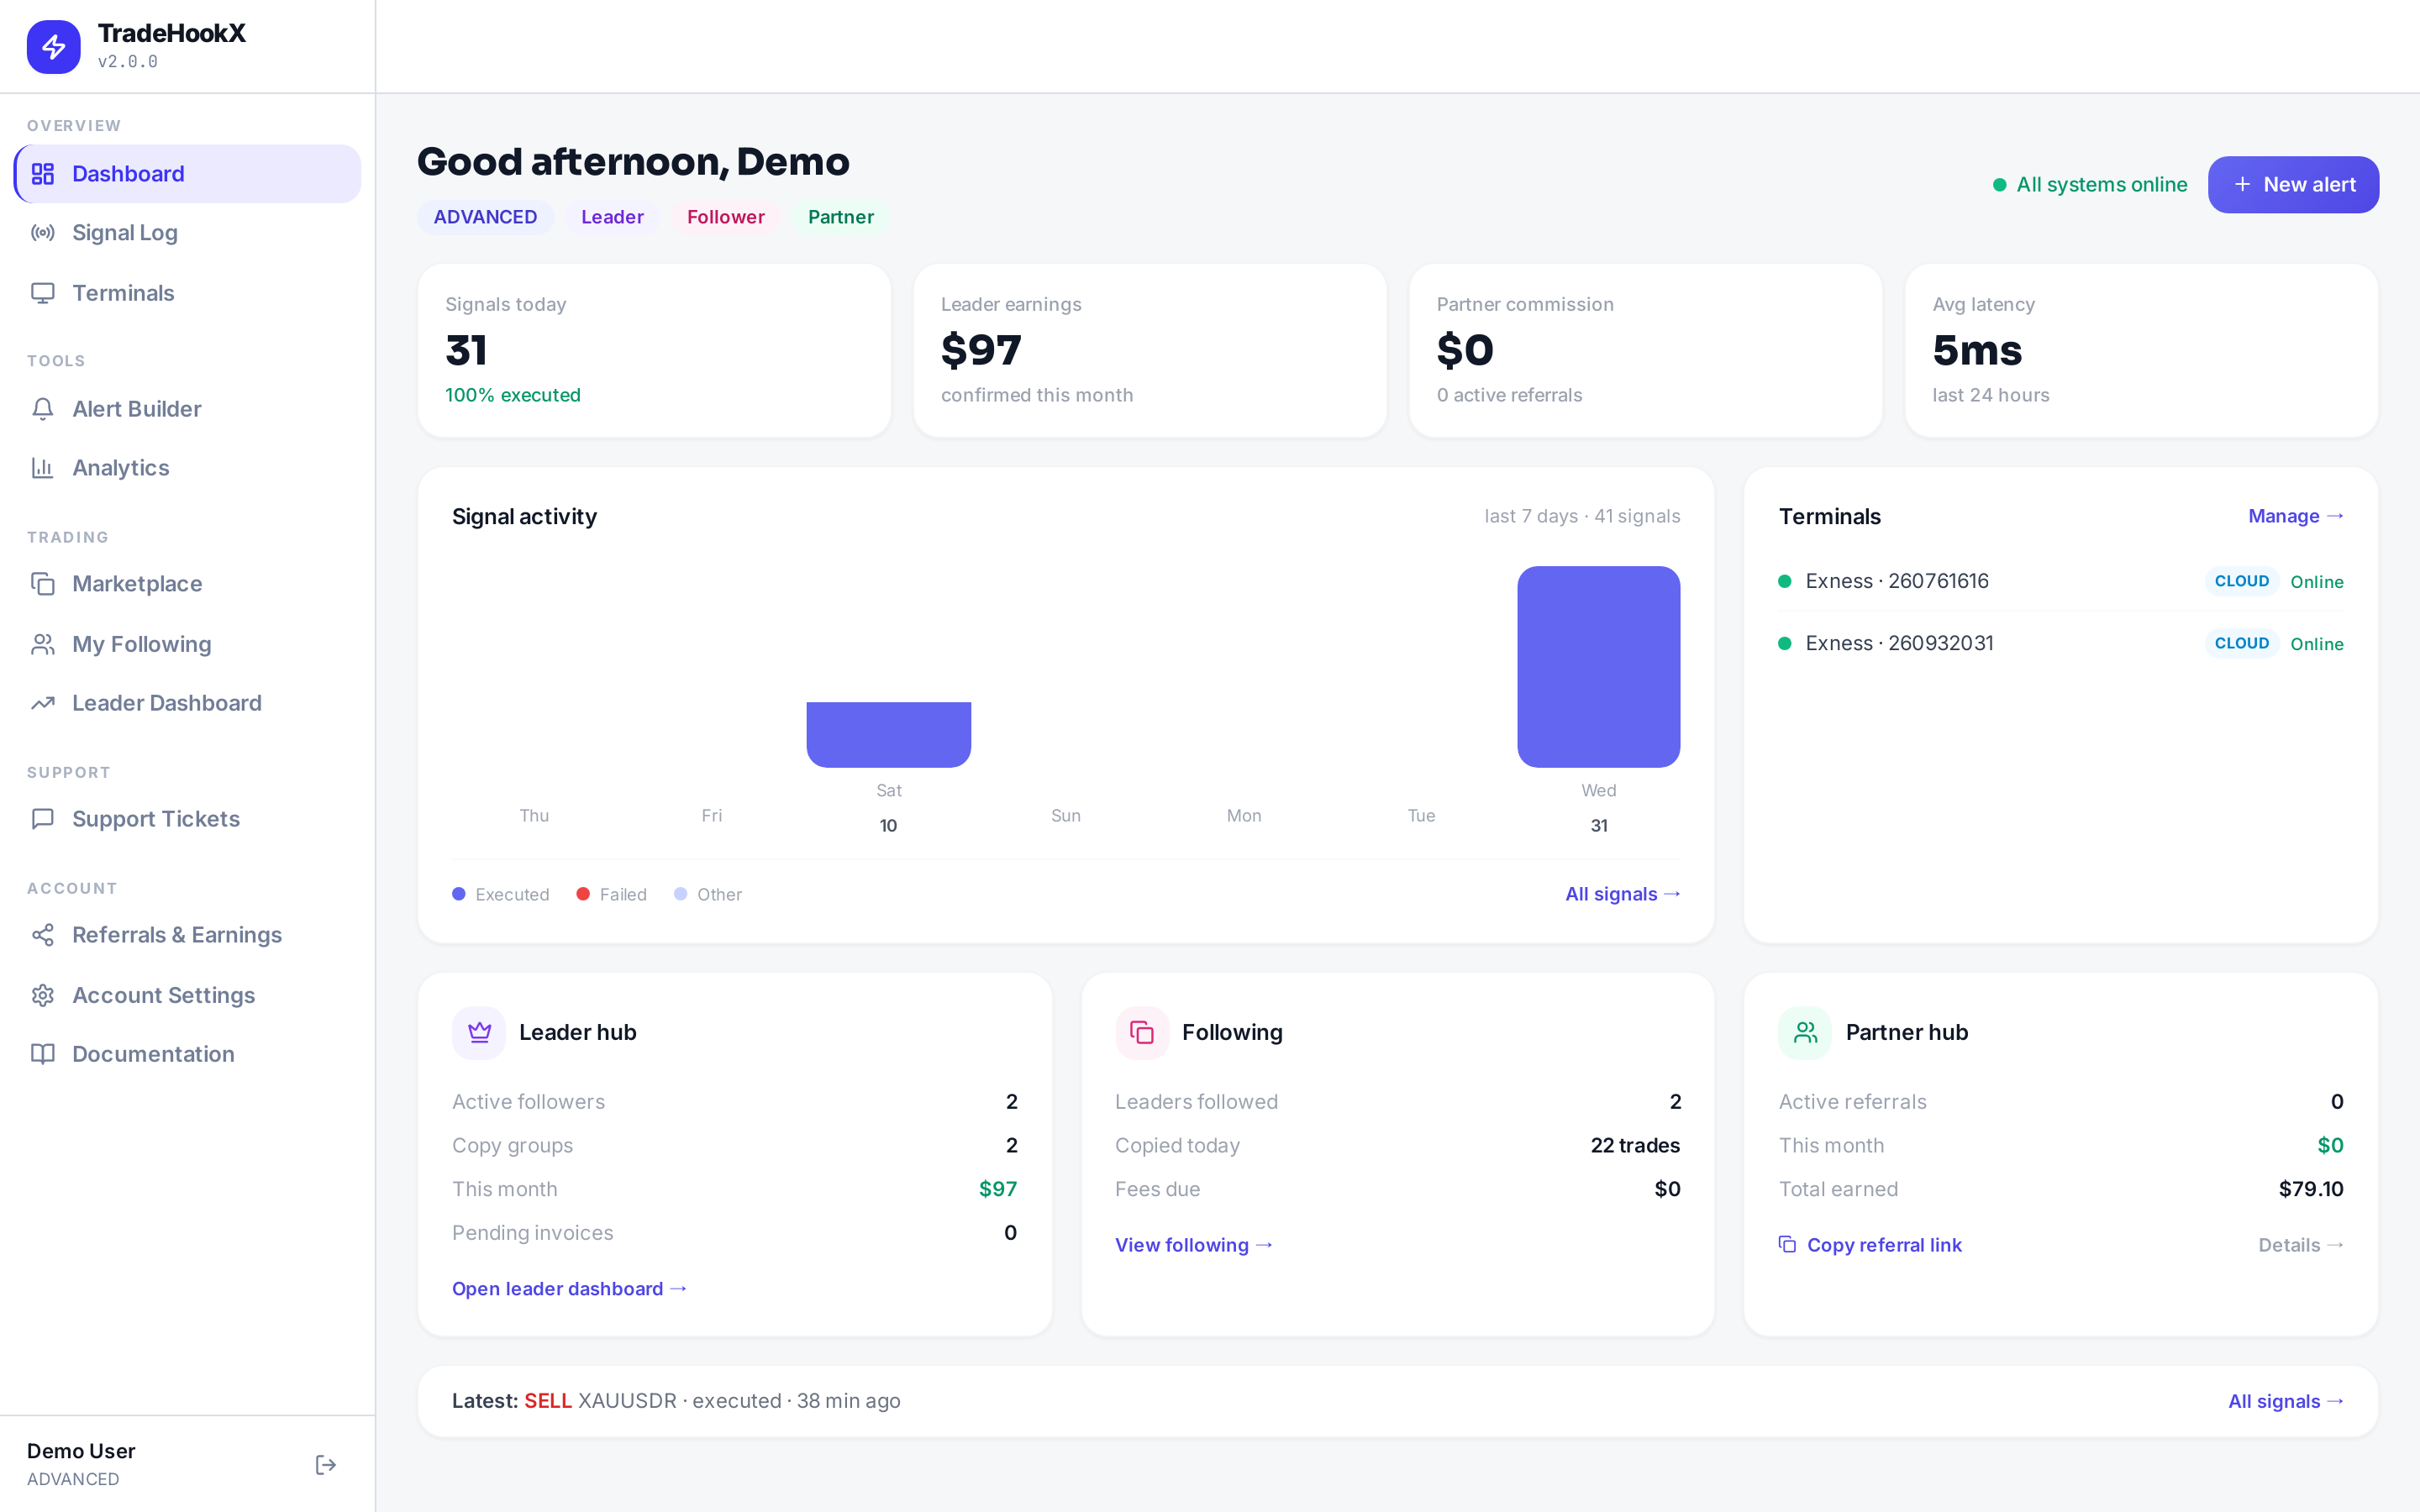Select Analytics in the sidebar
Screen dimensions: 2420x1512
pyautogui.click(x=187, y=468)
